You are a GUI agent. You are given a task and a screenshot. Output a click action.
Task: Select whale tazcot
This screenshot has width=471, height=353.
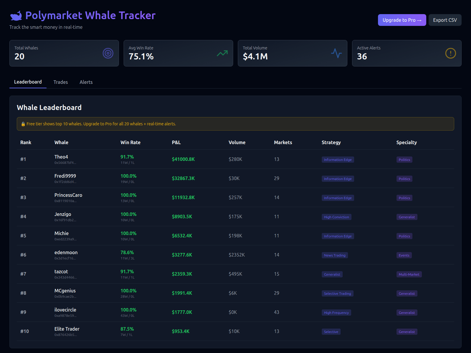(x=61, y=272)
